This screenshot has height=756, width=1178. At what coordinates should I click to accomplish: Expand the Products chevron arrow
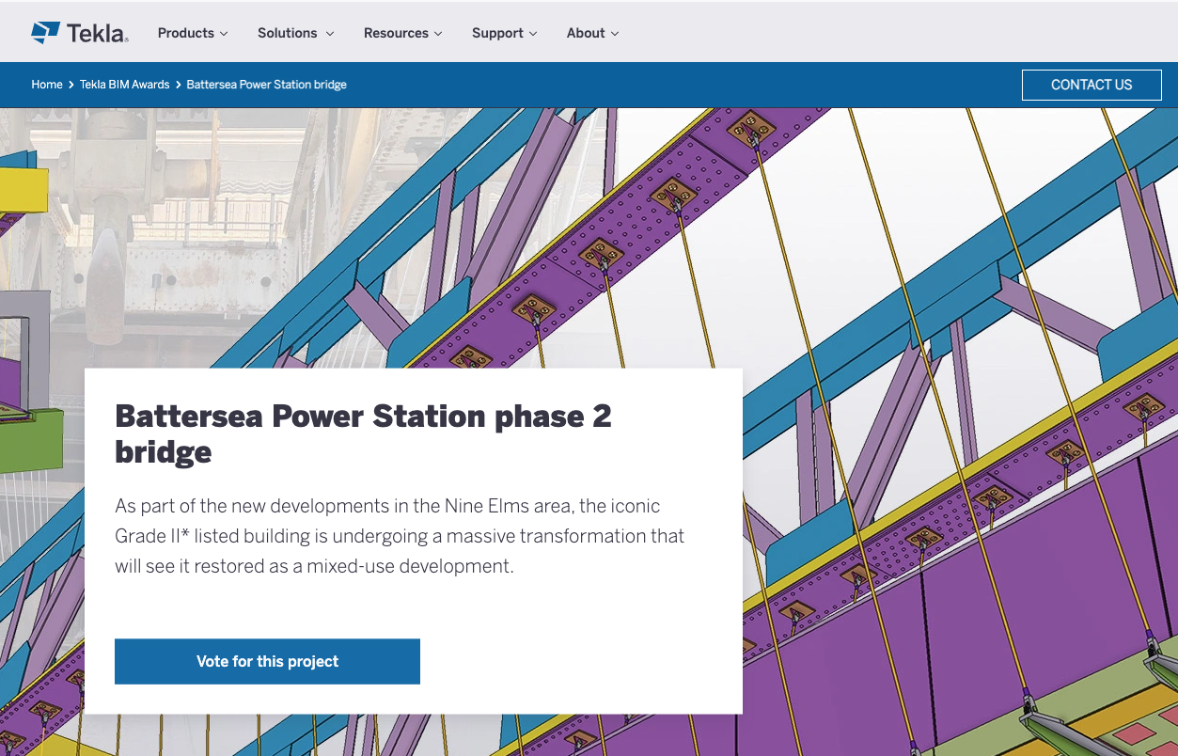[224, 34]
